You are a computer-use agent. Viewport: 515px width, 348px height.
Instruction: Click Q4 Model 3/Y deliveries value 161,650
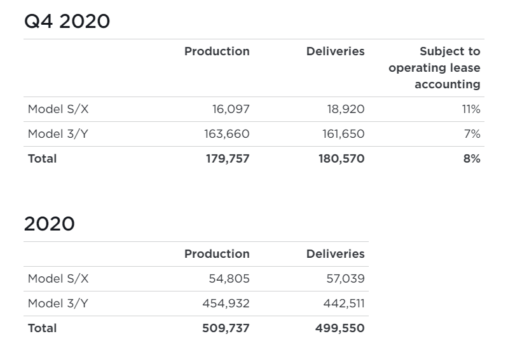343,134
